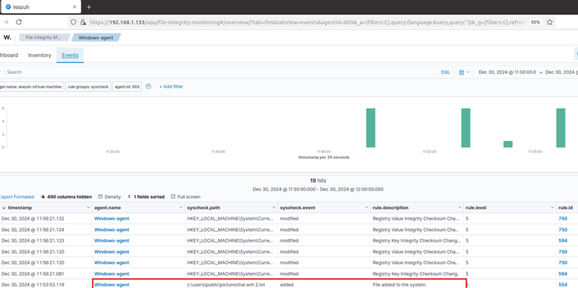The width and height of the screenshot is (578, 288).
Task: Click timestamp Dec 30, 2024 @ 11:56:21.081
Action: tap(33, 274)
